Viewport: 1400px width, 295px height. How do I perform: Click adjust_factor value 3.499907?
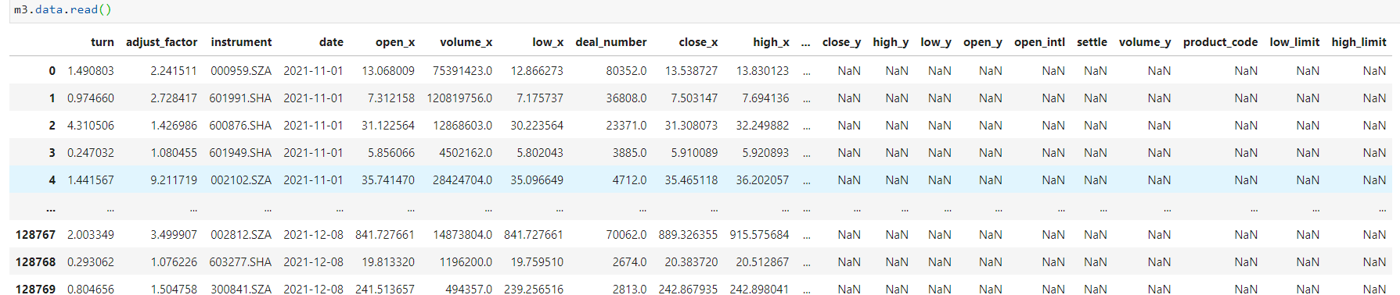[x=174, y=235]
